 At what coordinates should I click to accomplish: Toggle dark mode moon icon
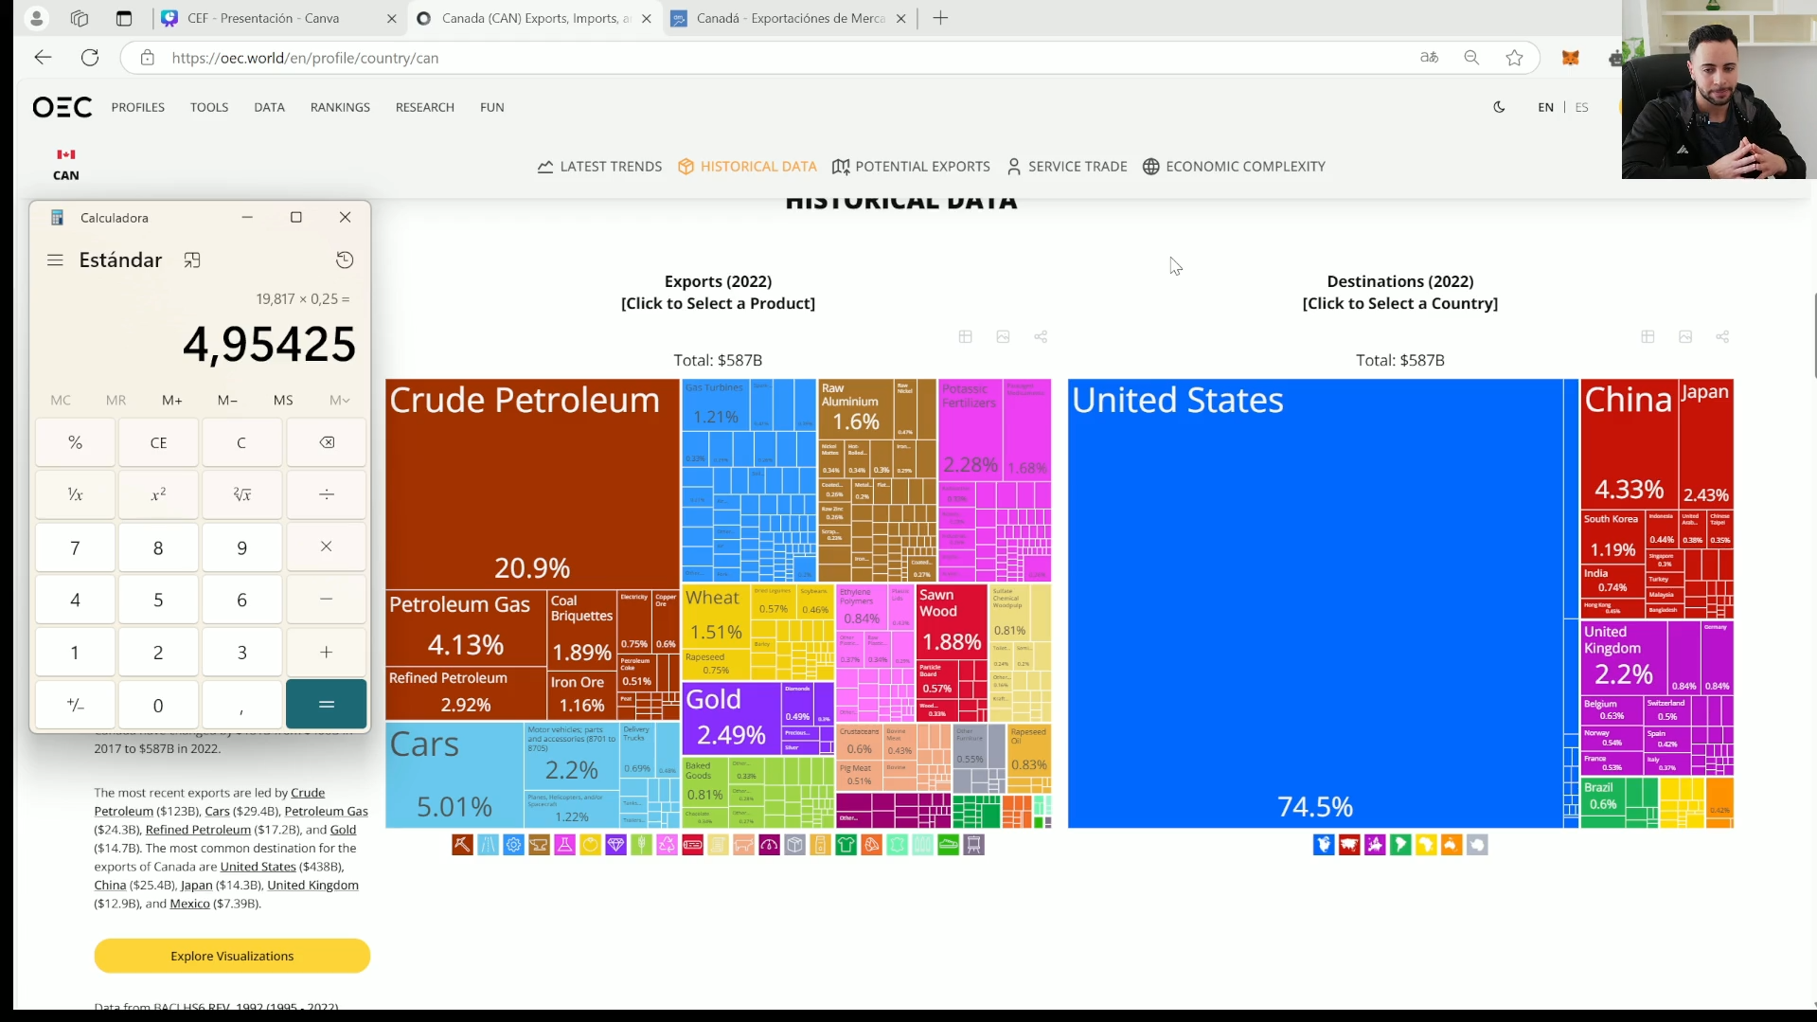click(1499, 107)
